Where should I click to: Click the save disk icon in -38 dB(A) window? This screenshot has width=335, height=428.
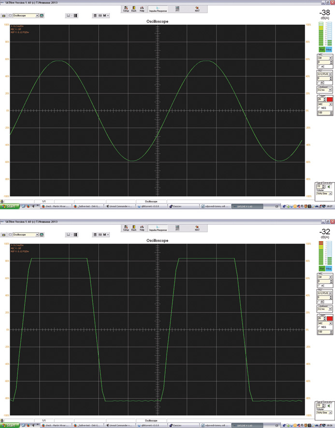69,15
